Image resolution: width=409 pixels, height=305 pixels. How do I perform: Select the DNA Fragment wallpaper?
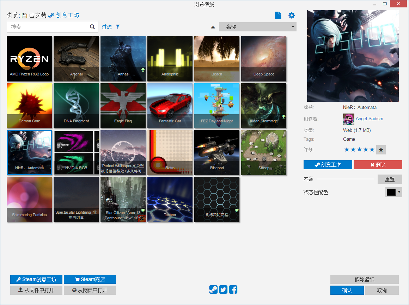76,106
